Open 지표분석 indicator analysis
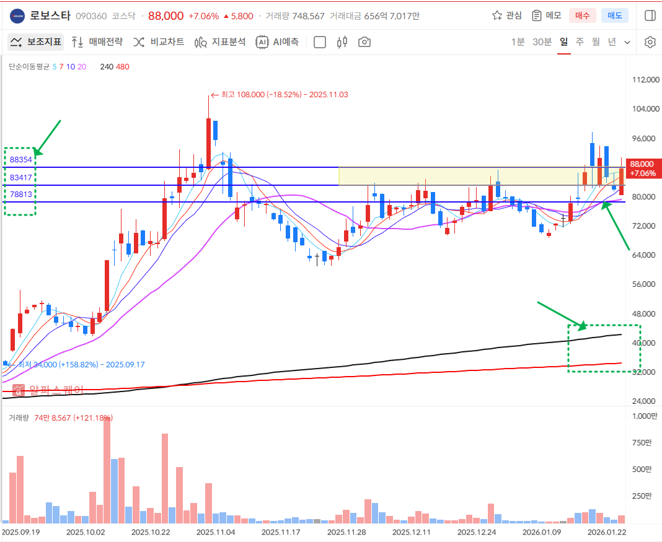The image size is (662, 542). coord(220,42)
